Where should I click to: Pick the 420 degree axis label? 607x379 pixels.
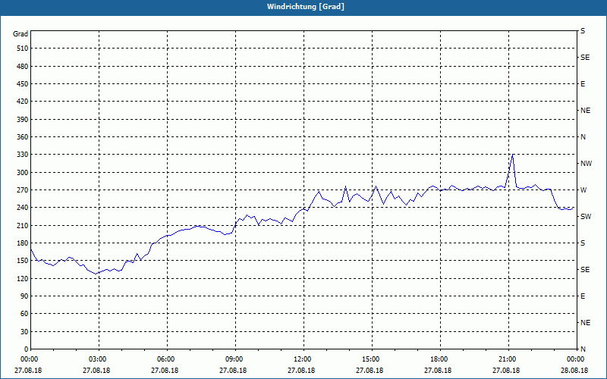click(x=23, y=102)
